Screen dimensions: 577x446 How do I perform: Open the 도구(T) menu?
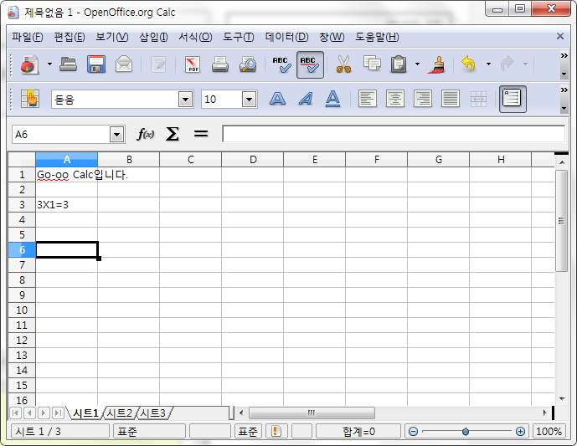[x=239, y=37]
